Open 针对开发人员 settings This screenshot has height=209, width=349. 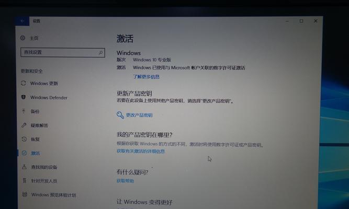click(44, 181)
